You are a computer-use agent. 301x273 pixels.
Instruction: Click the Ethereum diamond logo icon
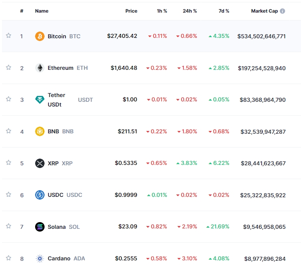[x=40, y=68]
